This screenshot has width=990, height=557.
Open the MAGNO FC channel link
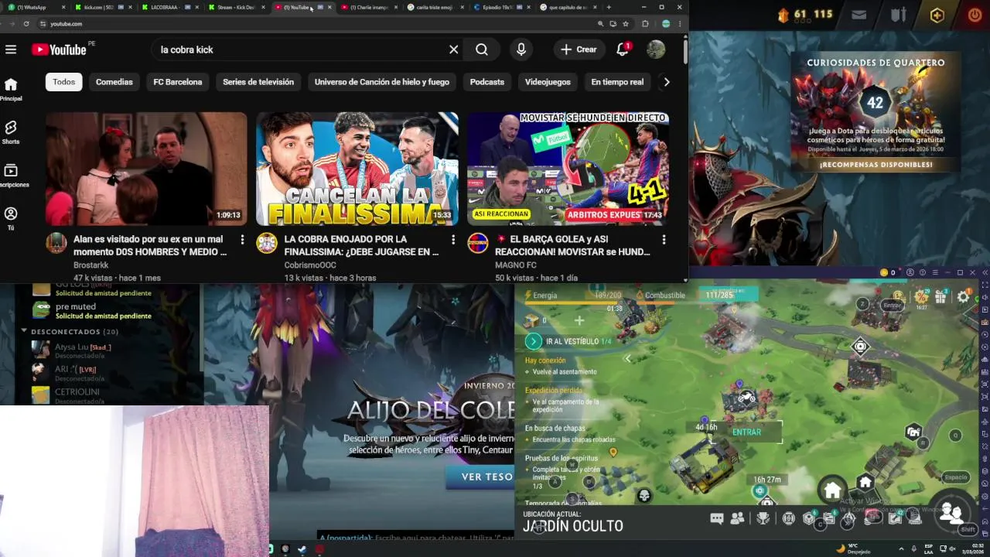tap(516, 265)
